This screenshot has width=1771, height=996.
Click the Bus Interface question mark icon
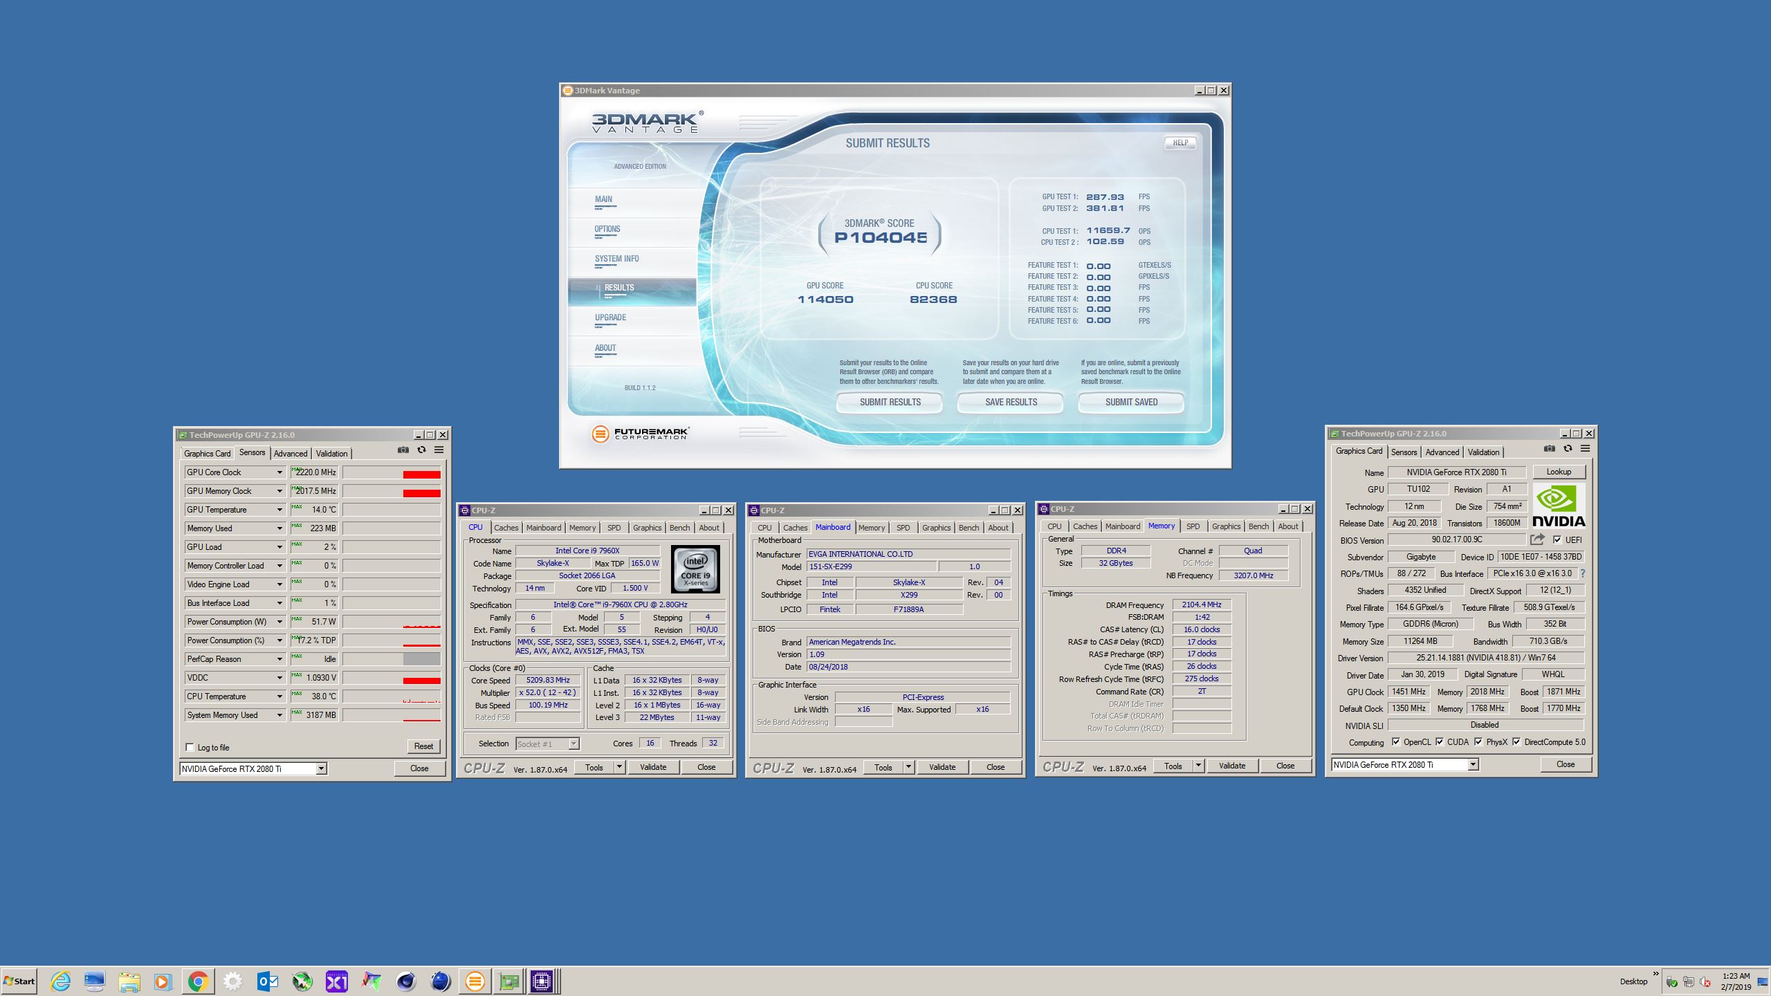[x=1582, y=573]
